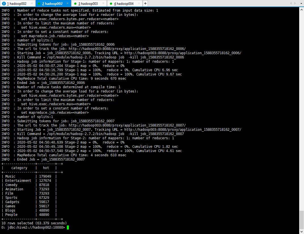
Task: Click the scrollbar down arrow
Action: (301, 231)
